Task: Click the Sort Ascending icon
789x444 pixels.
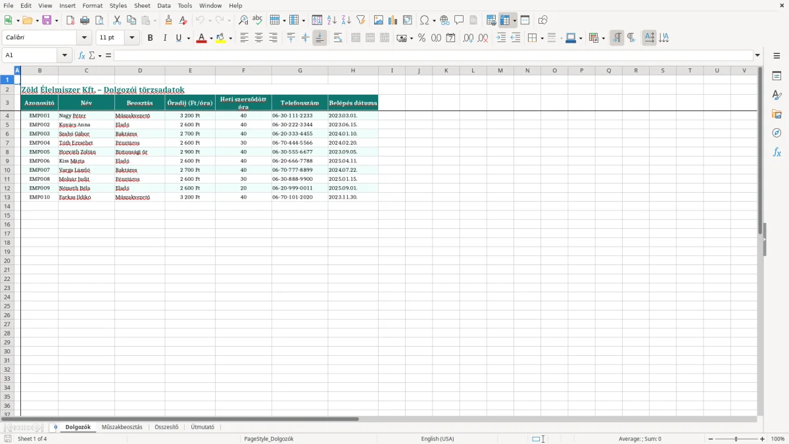Action: [332, 20]
